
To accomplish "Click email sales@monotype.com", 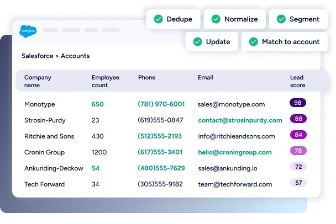I will (231, 104).
